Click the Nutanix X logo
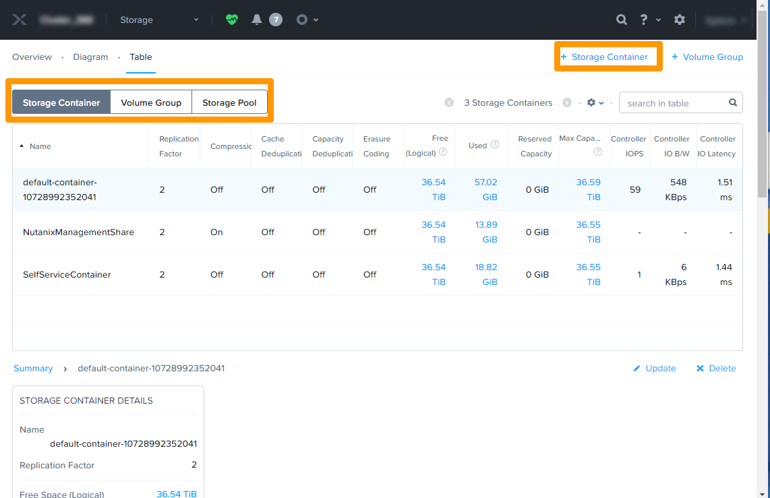The width and height of the screenshot is (770, 498). click(x=20, y=19)
